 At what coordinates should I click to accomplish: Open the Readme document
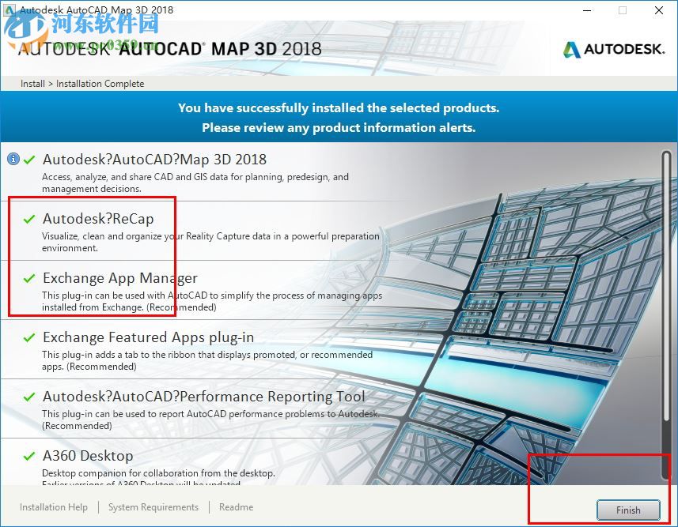tap(236, 507)
